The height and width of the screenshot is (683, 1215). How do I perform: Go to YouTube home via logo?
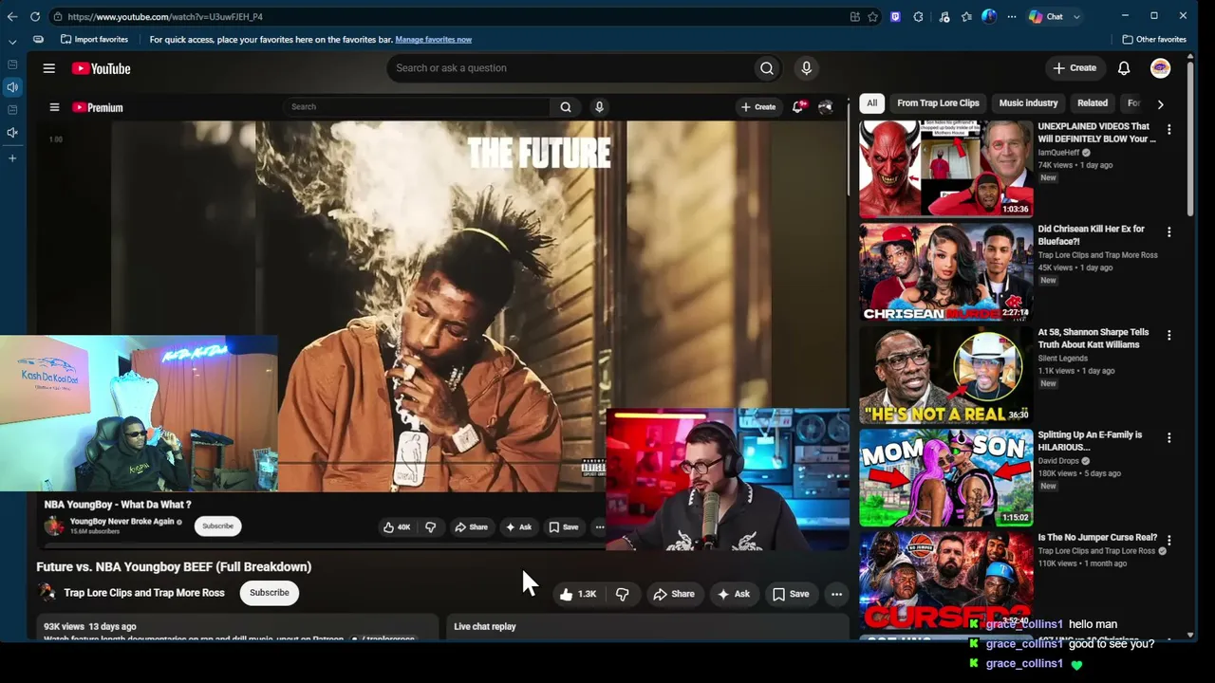[101, 68]
